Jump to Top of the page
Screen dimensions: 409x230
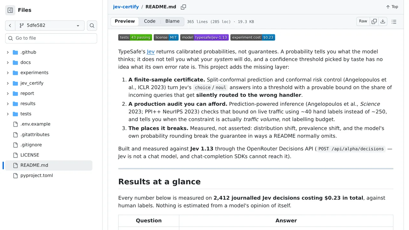point(392,7)
